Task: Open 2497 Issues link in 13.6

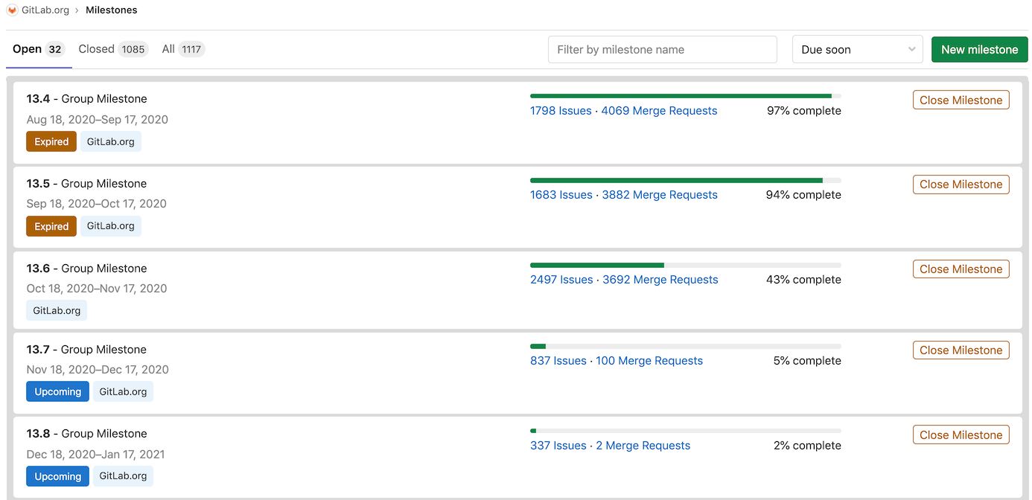Action: coord(561,280)
